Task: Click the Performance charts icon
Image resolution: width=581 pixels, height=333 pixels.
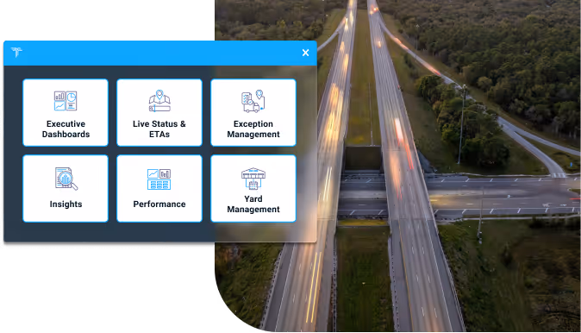Action: pos(159,179)
